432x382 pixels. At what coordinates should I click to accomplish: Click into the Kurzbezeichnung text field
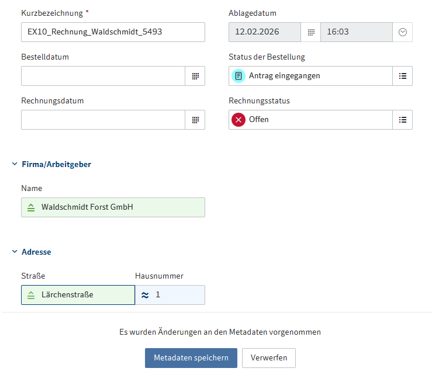coord(113,32)
